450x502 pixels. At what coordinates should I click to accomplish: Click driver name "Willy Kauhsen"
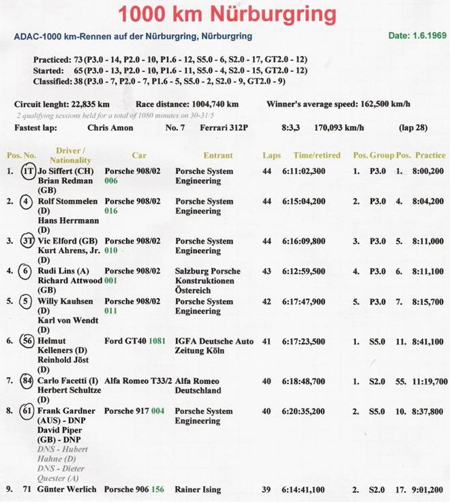(x=65, y=301)
